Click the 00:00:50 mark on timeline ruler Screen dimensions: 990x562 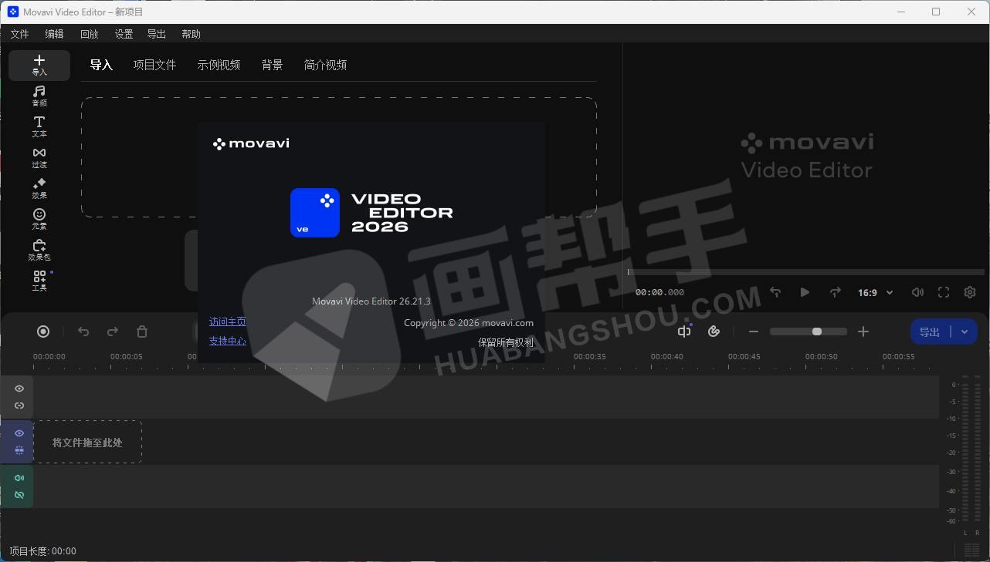[822, 357]
